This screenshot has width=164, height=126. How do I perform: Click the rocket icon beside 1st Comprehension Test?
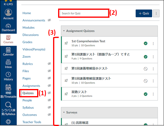(x=66, y=43)
